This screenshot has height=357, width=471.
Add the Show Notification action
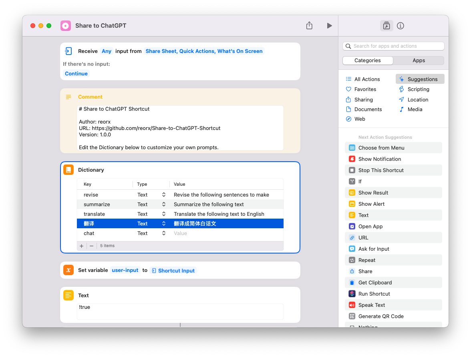[x=393, y=159]
